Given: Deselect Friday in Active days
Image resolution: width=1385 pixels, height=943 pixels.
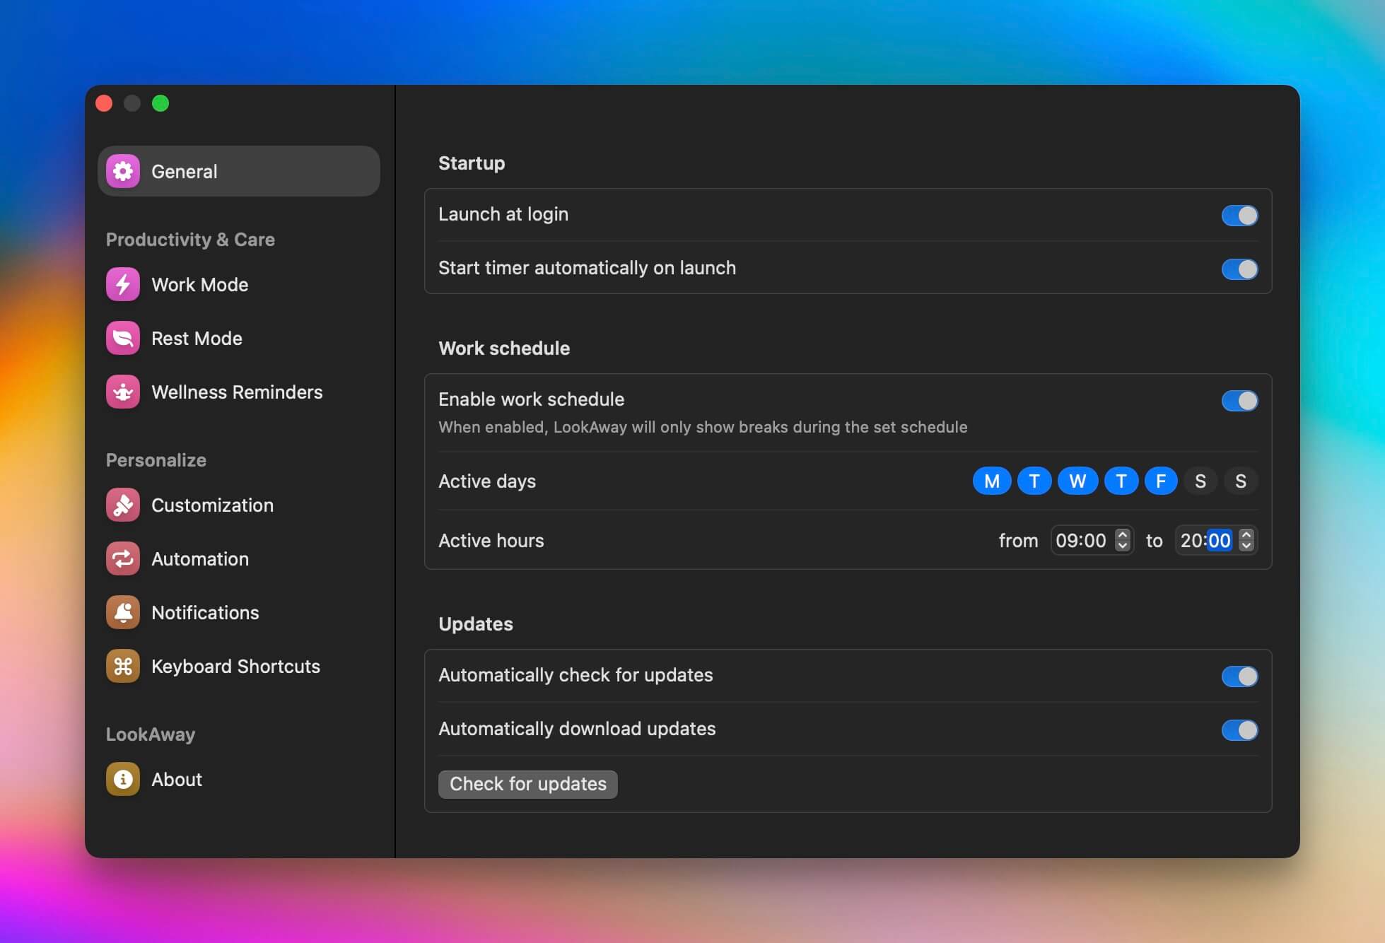Looking at the screenshot, I should click(1161, 481).
